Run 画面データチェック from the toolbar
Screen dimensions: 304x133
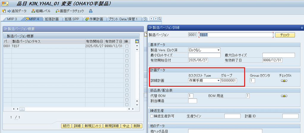click(x=70, y=11)
